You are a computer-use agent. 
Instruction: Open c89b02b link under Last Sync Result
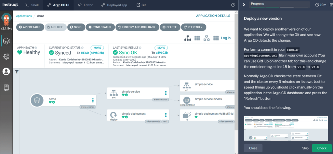pyautogui.click(x=162, y=53)
